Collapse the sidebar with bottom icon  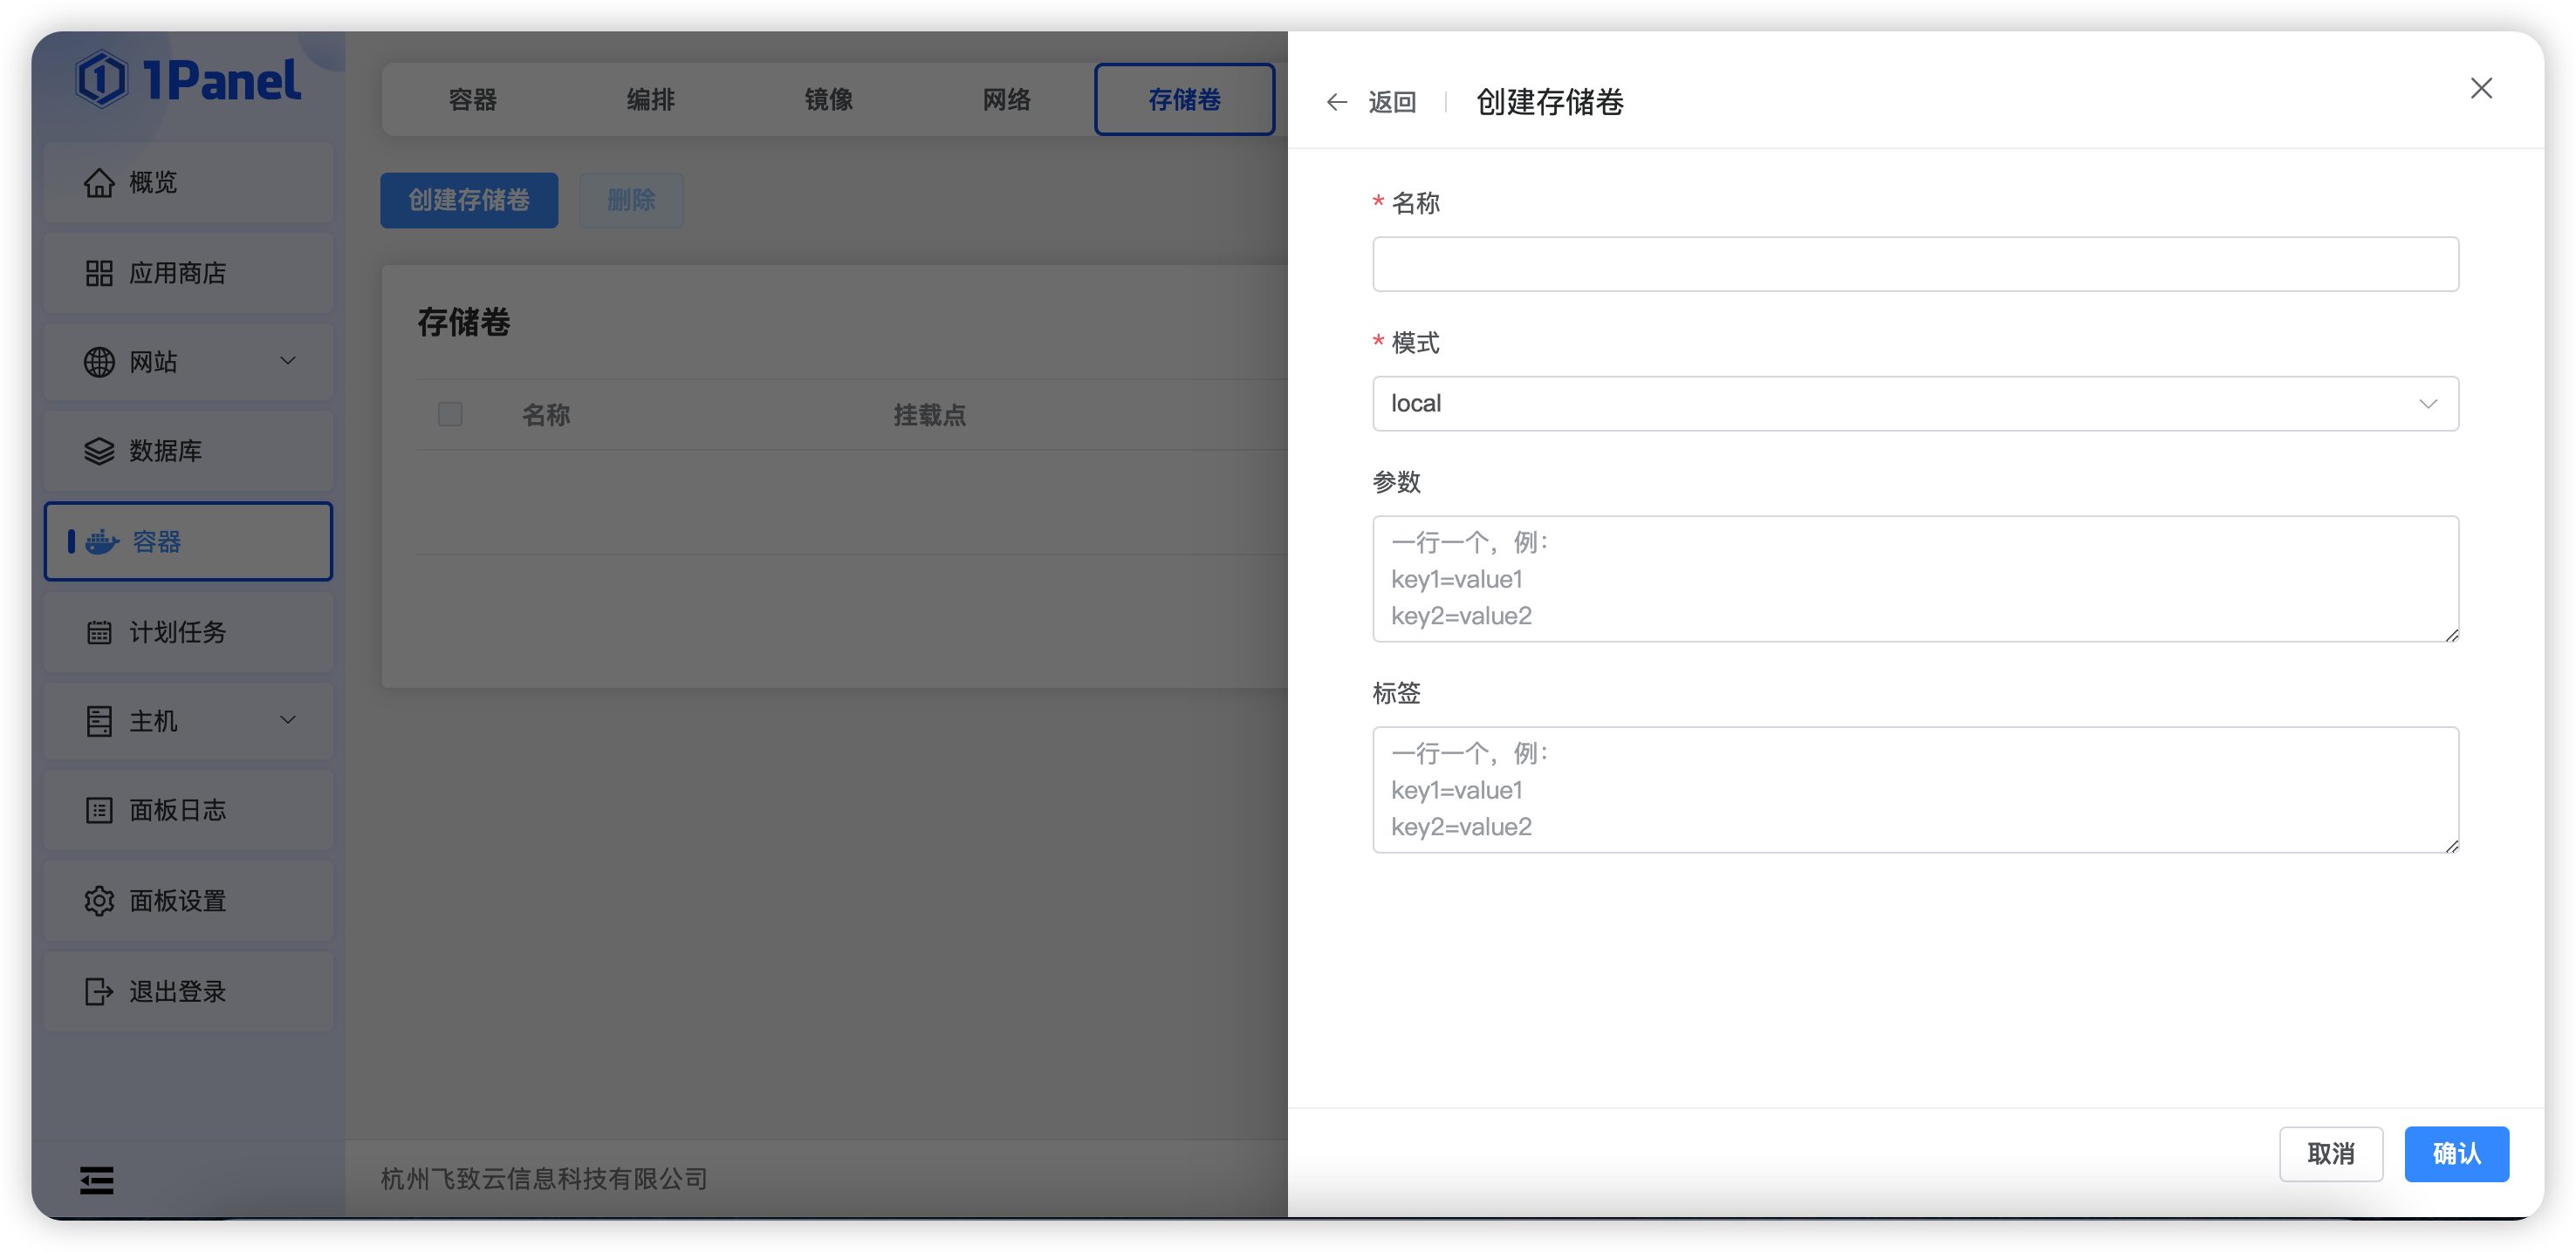click(97, 1179)
